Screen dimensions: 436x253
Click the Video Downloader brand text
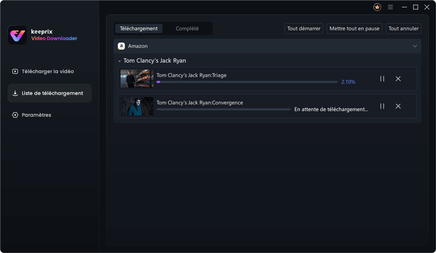[x=54, y=38]
